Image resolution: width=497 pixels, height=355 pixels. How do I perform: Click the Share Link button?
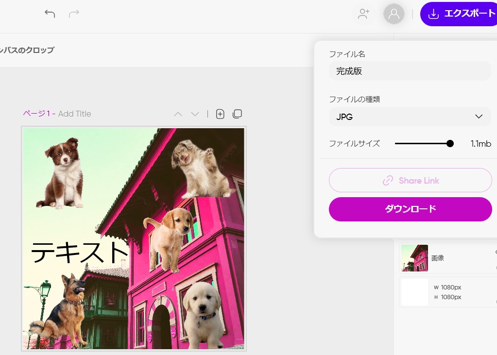click(410, 180)
